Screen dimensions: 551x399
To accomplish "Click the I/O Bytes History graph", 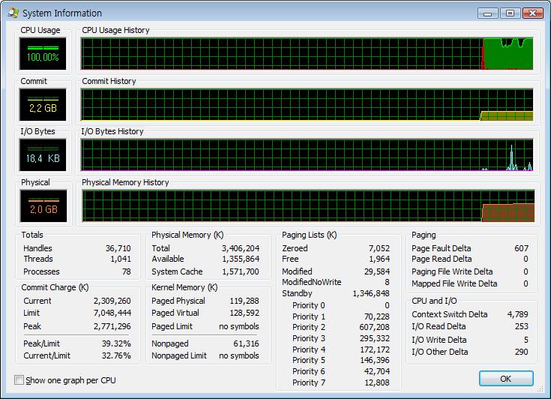I will point(307,155).
